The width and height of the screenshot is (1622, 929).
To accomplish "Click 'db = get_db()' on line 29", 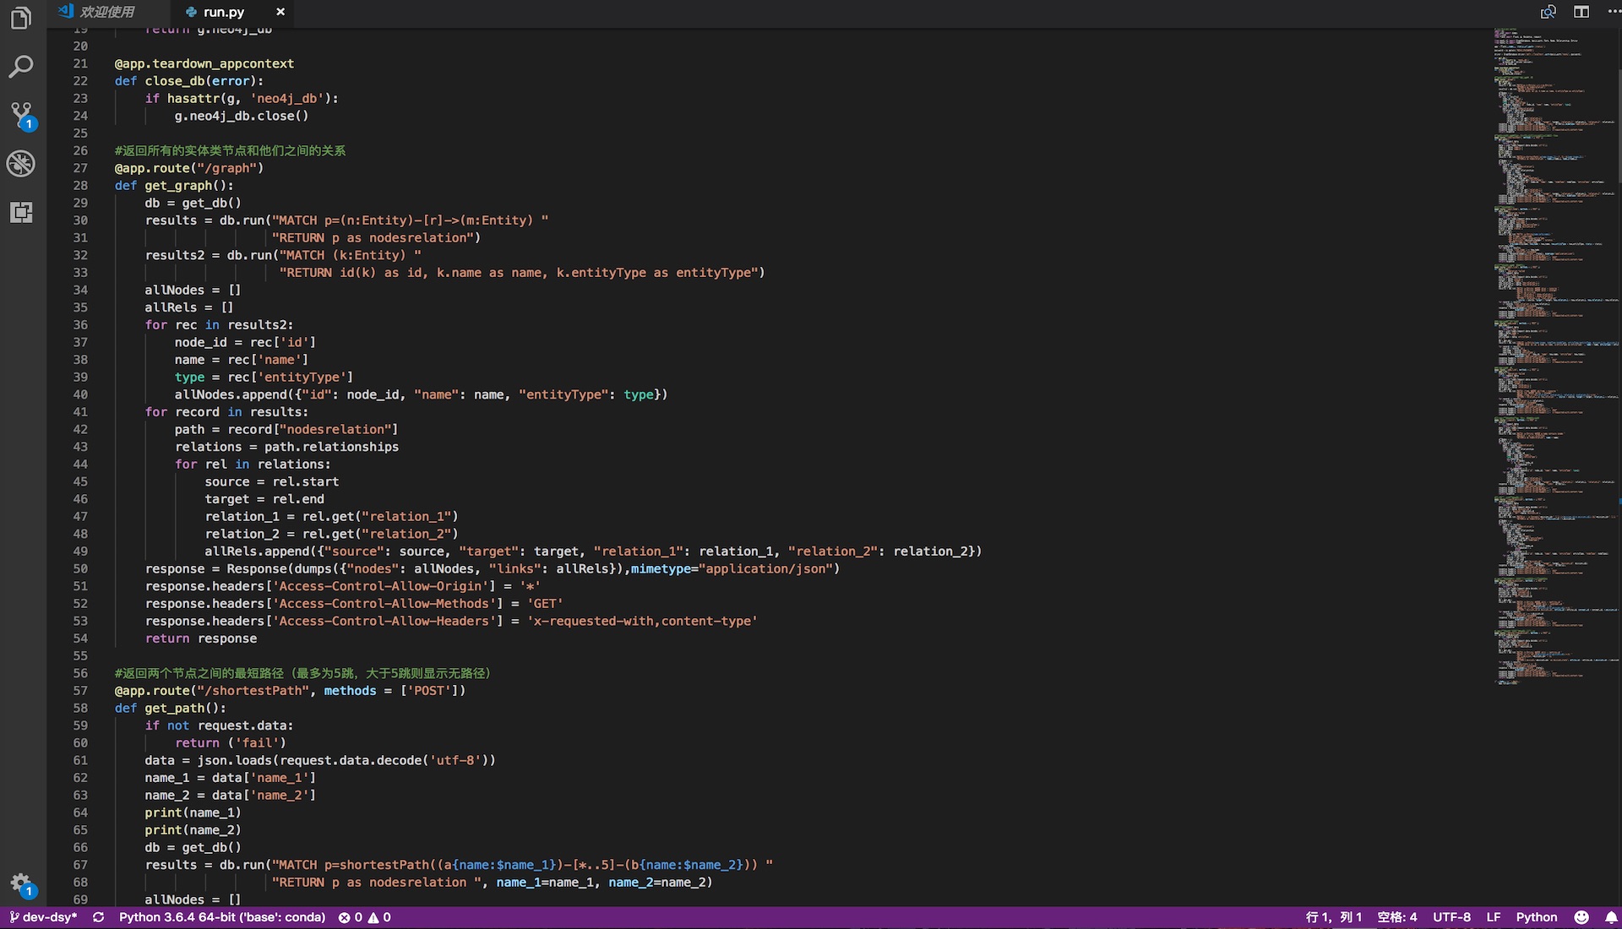I will click(x=193, y=203).
